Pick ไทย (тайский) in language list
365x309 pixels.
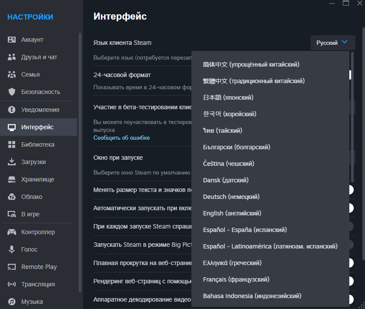pos(270,131)
